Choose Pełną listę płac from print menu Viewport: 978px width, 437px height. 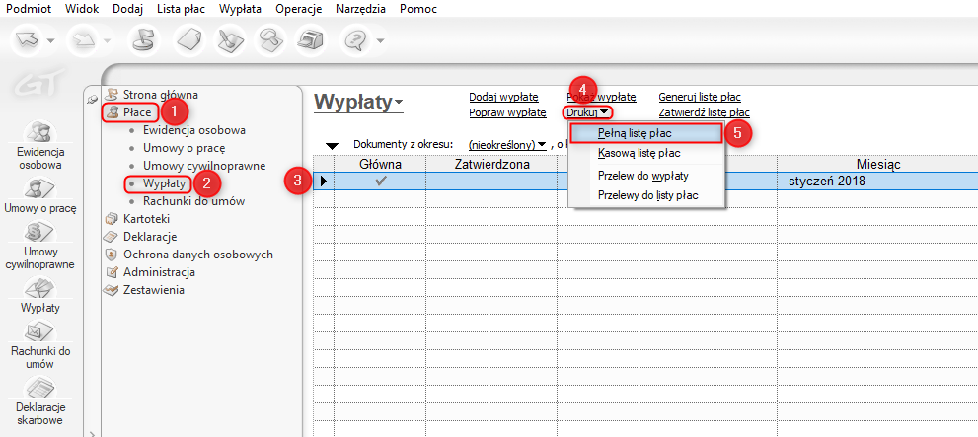click(x=646, y=133)
